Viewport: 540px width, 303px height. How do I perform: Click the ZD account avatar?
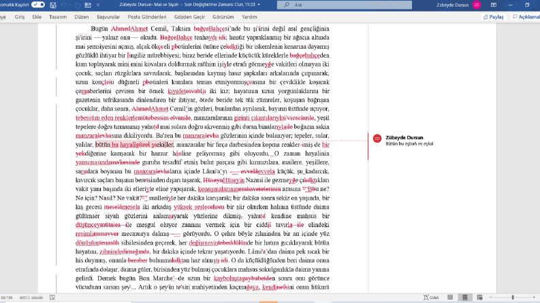(x=477, y=5)
